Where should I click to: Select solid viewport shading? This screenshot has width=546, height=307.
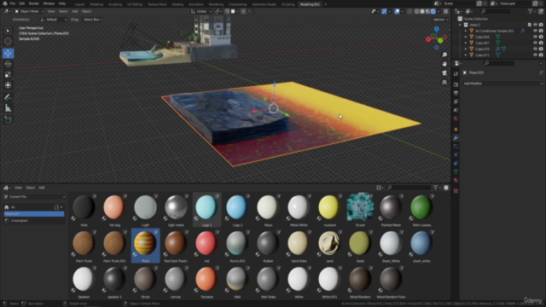pos(422,11)
